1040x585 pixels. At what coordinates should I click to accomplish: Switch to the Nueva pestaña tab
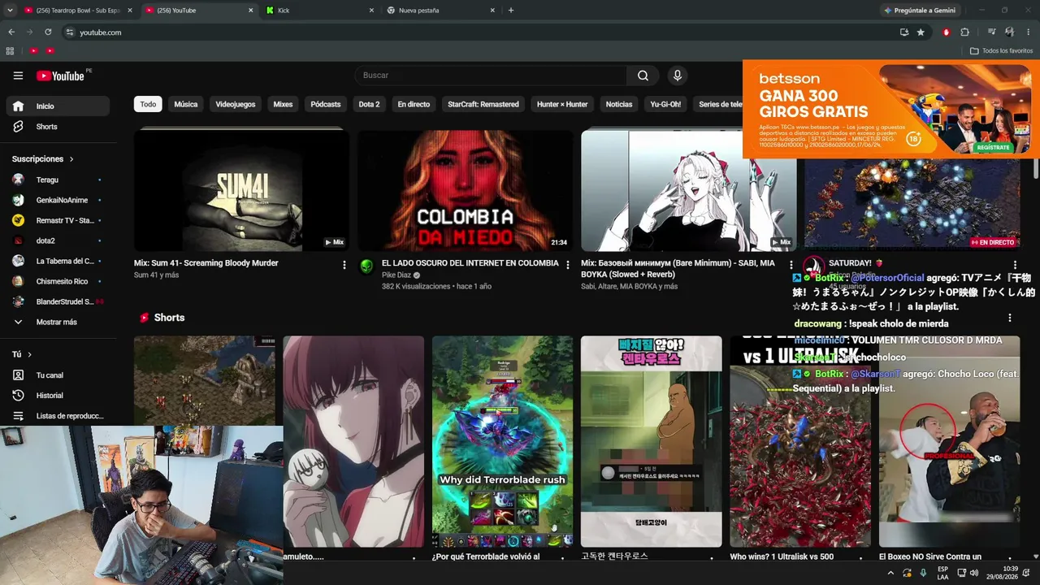[441, 11]
